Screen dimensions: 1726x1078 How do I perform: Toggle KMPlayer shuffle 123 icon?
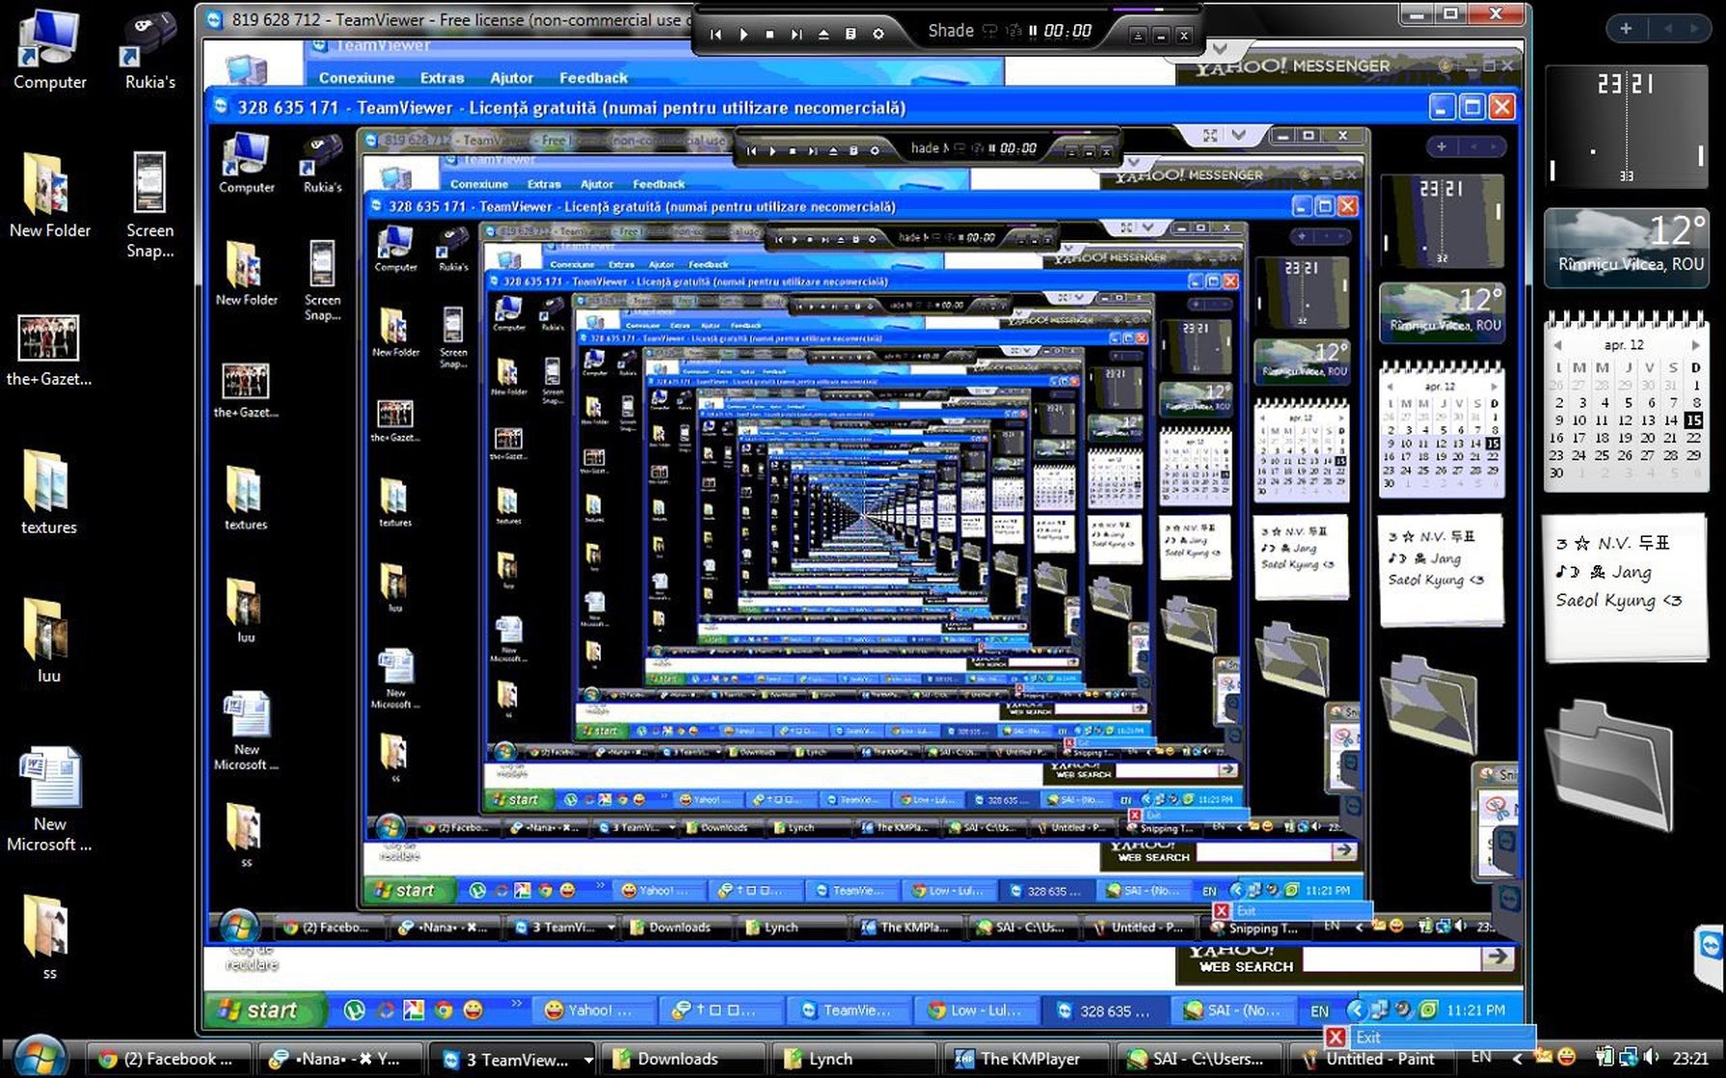[1012, 31]
